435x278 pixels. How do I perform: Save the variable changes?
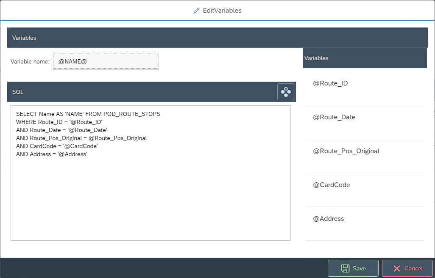tap(353, 268)
